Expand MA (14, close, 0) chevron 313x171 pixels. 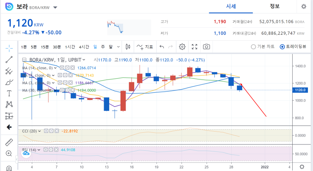pos(55,68)
